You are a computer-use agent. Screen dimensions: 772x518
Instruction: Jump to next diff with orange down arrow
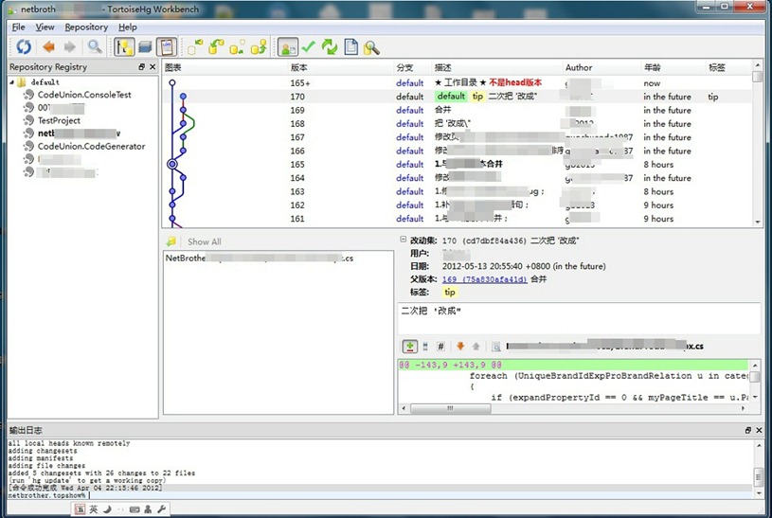tap(460, 347)
